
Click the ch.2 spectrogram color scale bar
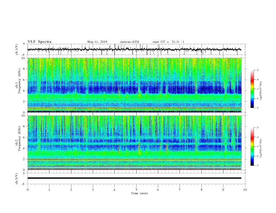[x=252, y=147]
